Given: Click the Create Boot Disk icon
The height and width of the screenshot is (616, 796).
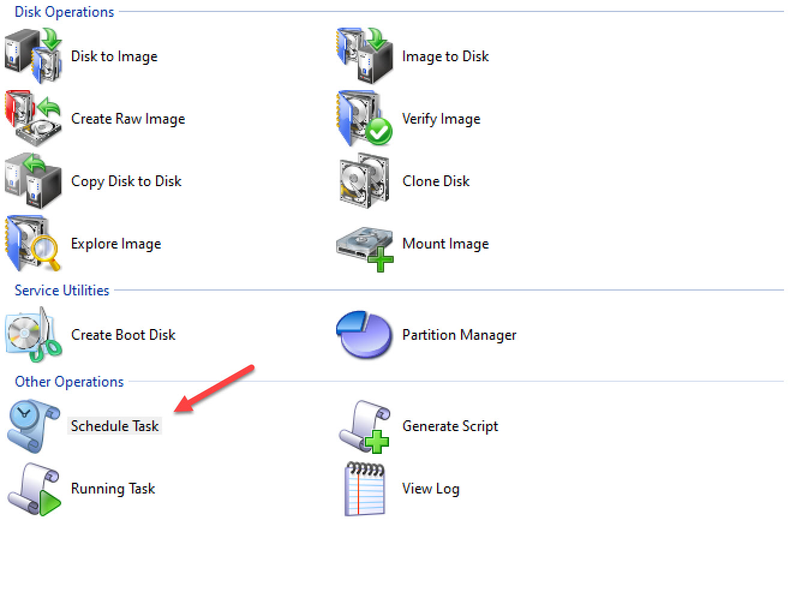Looking at the screenshot, I should (34, 334).
